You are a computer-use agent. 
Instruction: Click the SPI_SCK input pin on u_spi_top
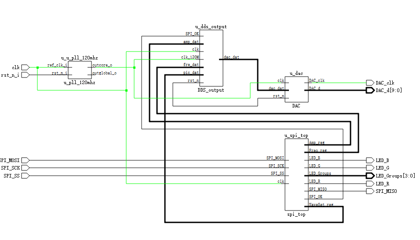point(276,166)
